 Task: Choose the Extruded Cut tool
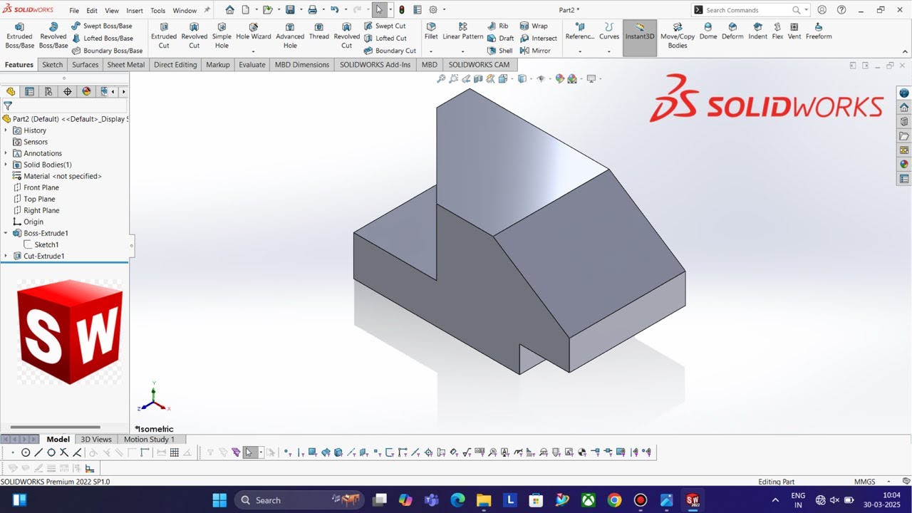tap(164, 36)
